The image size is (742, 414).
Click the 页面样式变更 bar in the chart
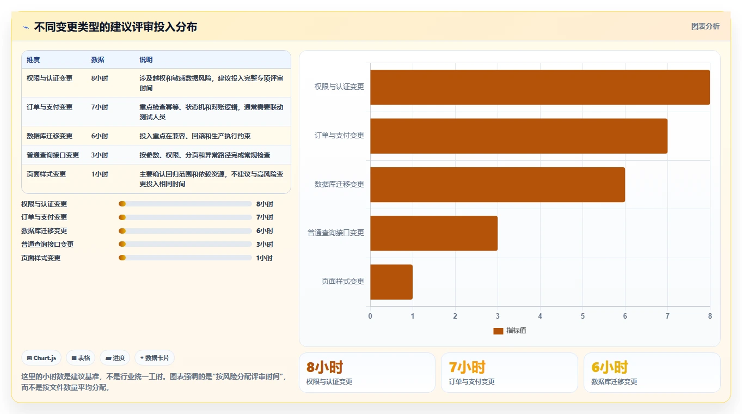(x=391, y=282)
